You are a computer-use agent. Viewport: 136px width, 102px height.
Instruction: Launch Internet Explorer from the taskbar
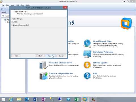[x=11, y=99]
